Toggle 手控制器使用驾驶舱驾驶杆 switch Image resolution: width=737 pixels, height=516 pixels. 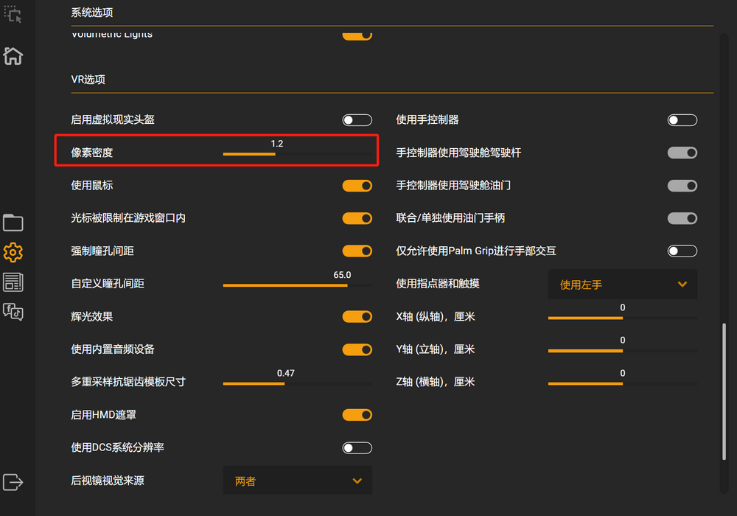tap(682, 153)
